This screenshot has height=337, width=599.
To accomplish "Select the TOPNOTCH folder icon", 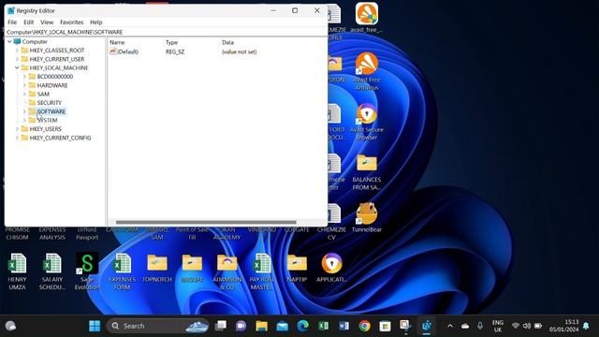I will (157, 269).
